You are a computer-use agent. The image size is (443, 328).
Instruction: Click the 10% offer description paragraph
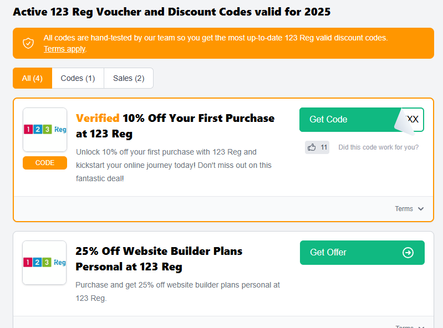[x=173, y=165]
